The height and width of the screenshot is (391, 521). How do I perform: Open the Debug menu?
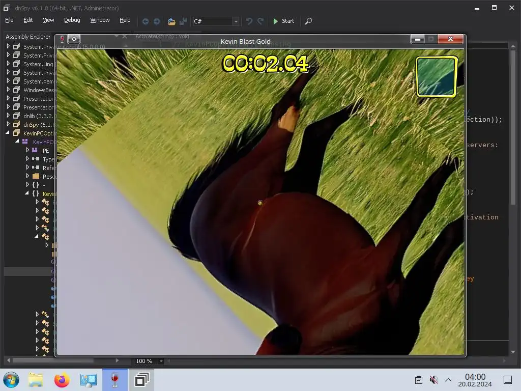(x=72, y=20)
